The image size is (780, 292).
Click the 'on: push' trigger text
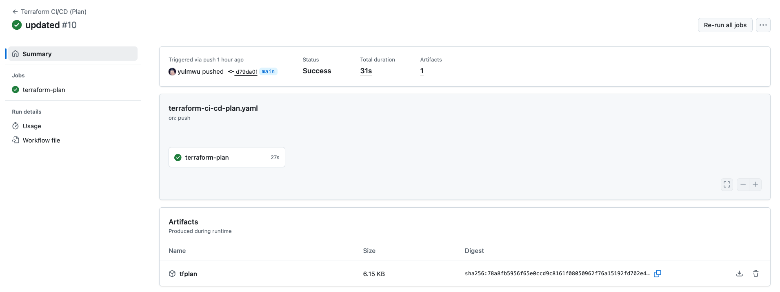(180, 118)
